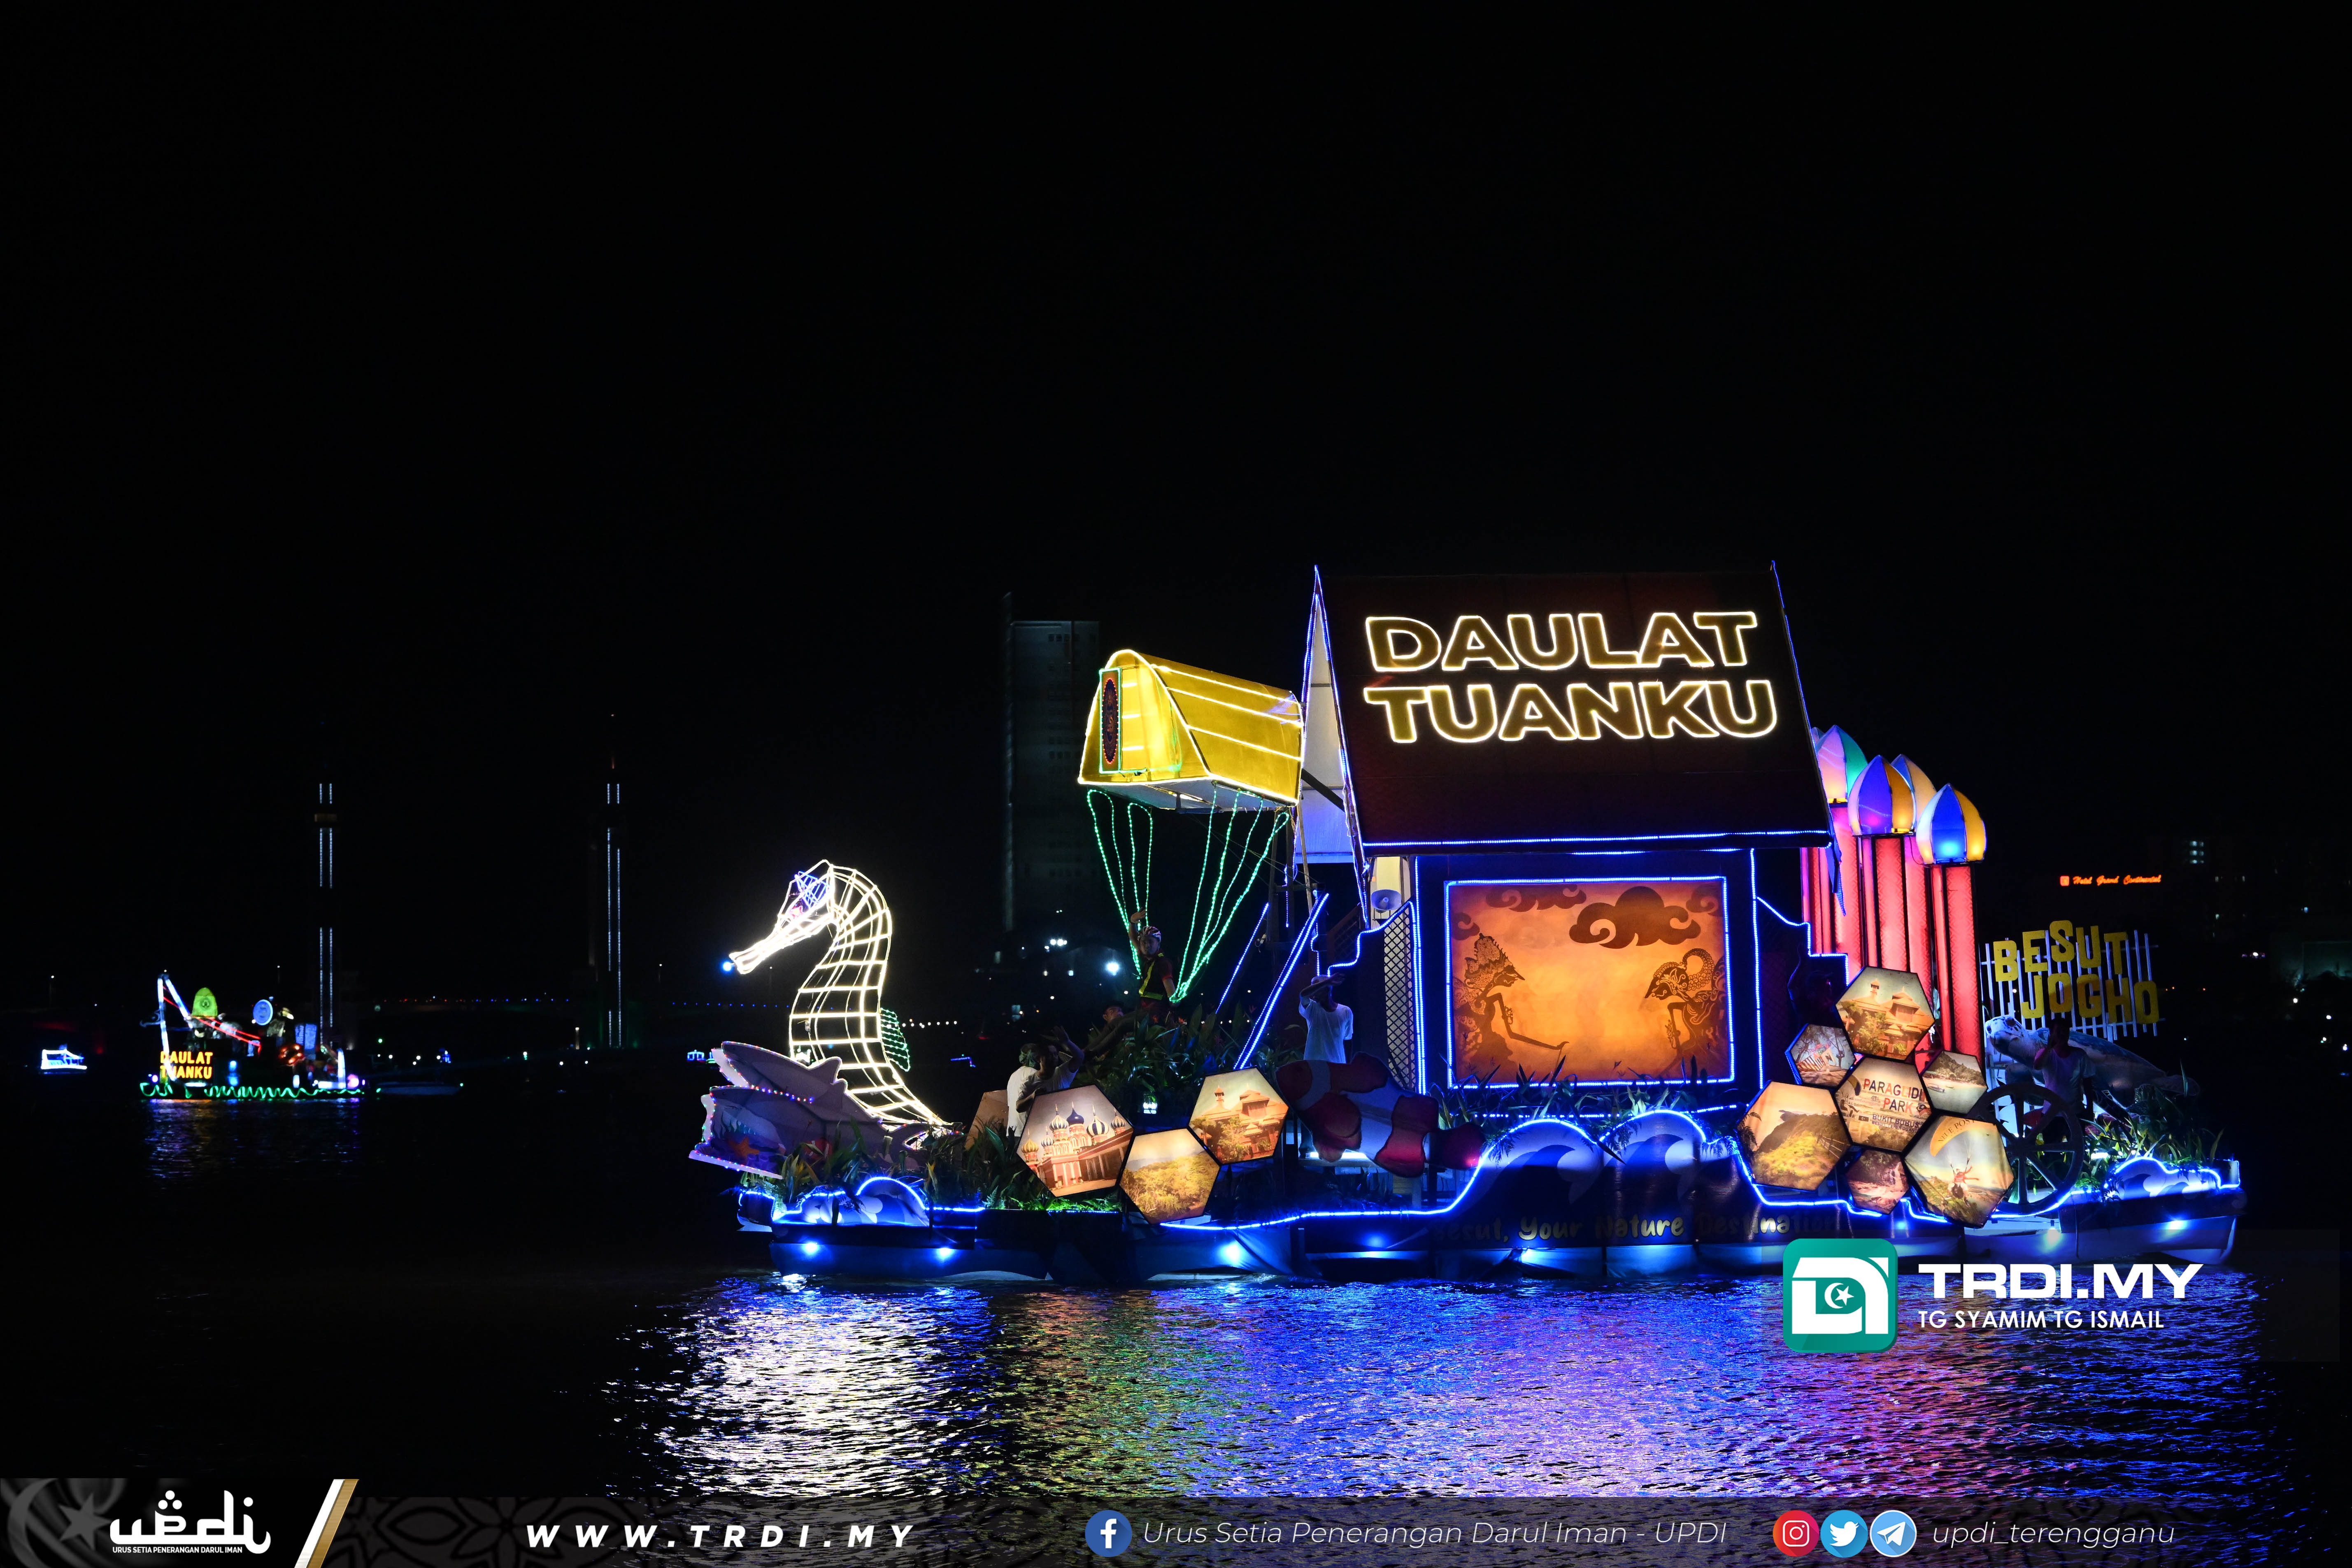Click Urus Setia Penerangan Darul Iman text
This screenshot has height=1568, width=2352.
coord(1434,1533)
